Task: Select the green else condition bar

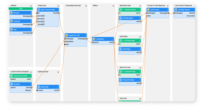Action: pyautogui.click(x=21, y=9)
